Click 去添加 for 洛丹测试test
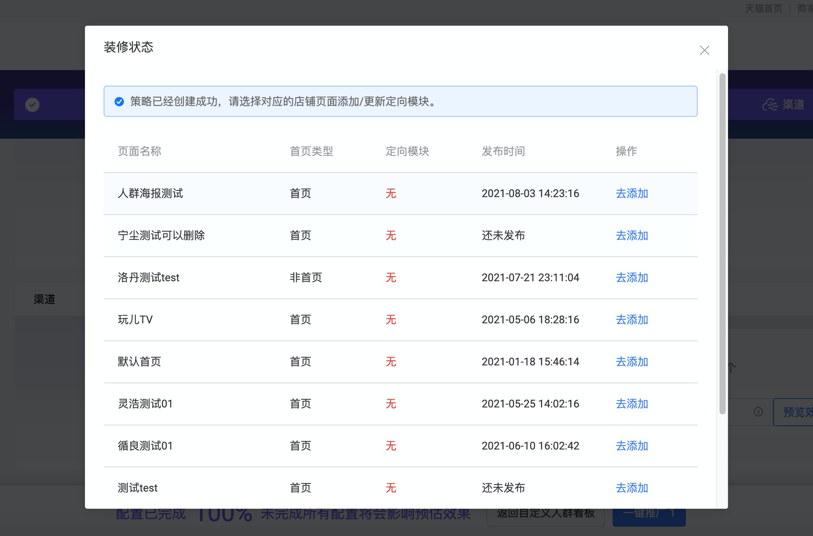Viewport: 813px width, 536px height. tap(631, 278)
